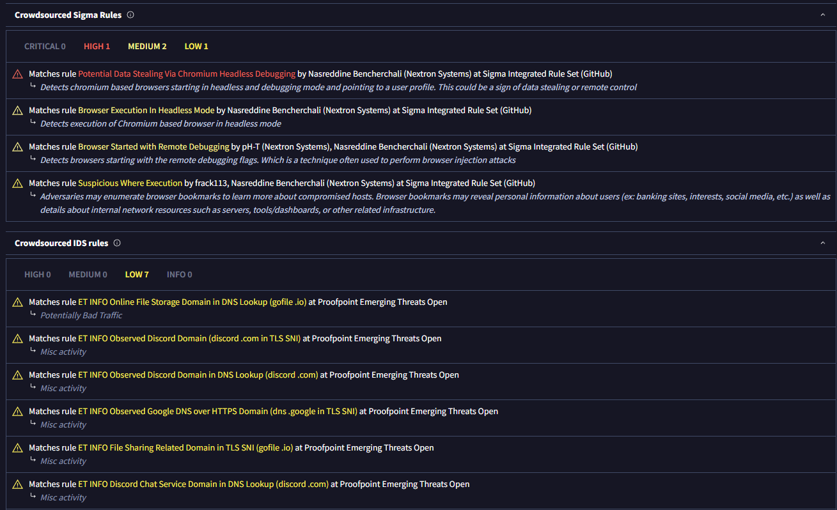Select the HIGH 1 Sigma filter tab

pyautogui.click(x=97, y=47)
